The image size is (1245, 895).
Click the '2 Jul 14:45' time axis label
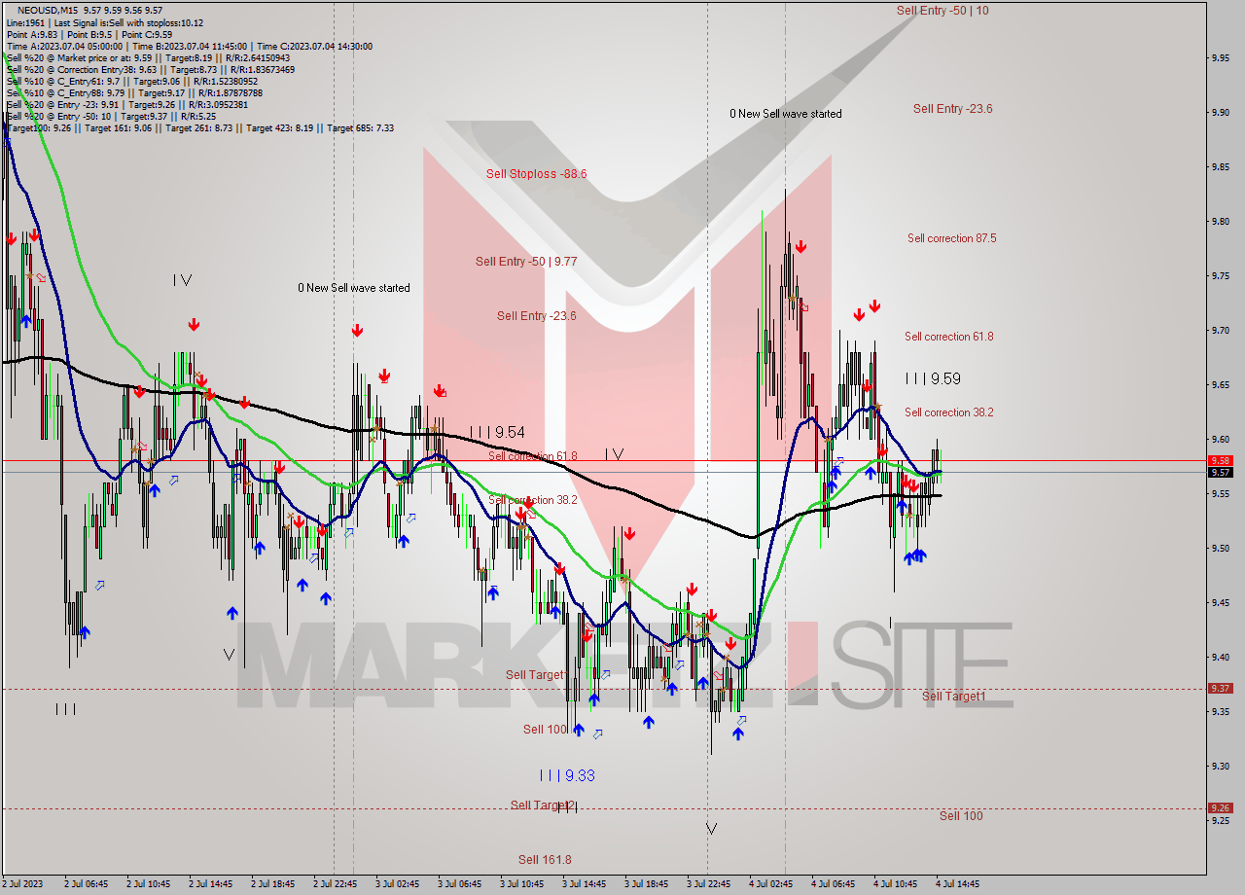point(211,884)
